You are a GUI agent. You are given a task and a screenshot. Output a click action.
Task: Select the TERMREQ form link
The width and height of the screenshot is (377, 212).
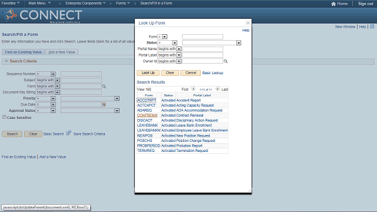(x=145, y=151)
